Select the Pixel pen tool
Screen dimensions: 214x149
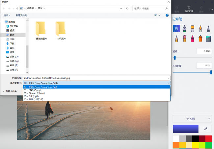pos(208,29)
